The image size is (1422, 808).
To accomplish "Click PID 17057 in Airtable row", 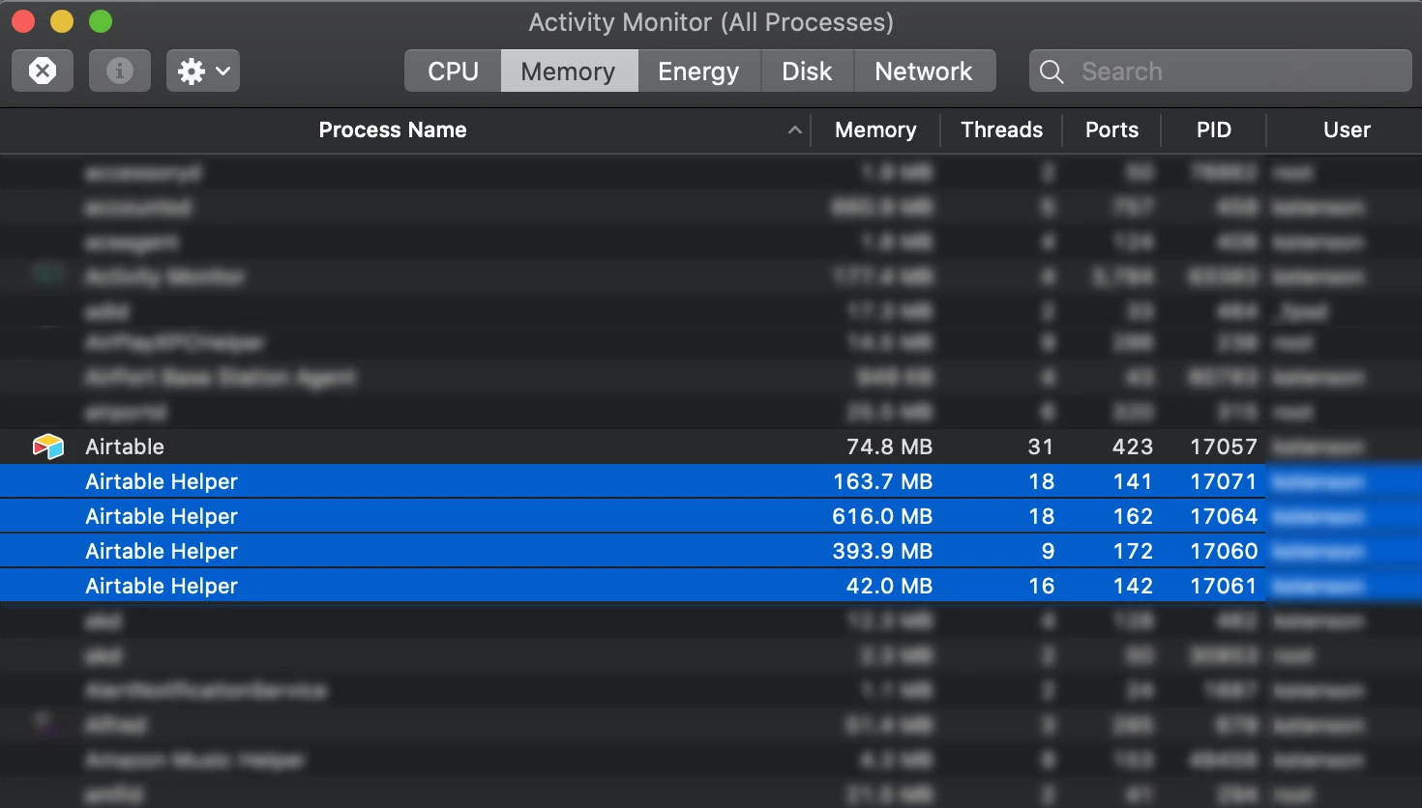I will [1224, 447].
